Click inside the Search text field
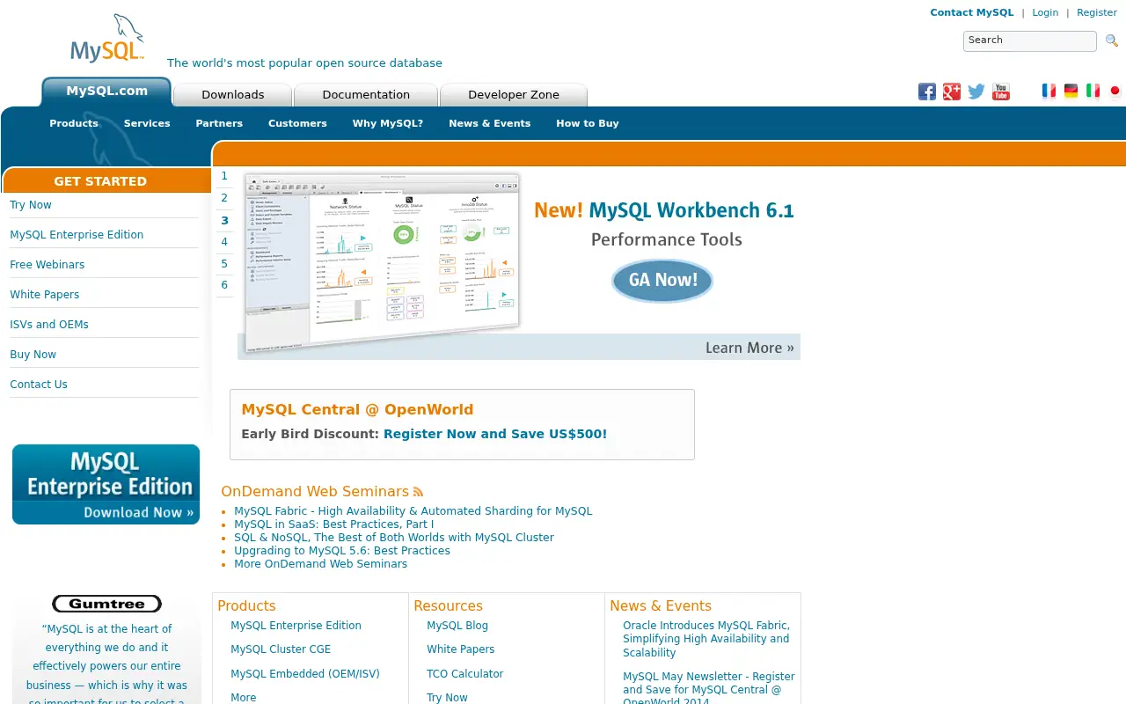This screenshot has width=1126, height=704. click(x=1030, y=40)
